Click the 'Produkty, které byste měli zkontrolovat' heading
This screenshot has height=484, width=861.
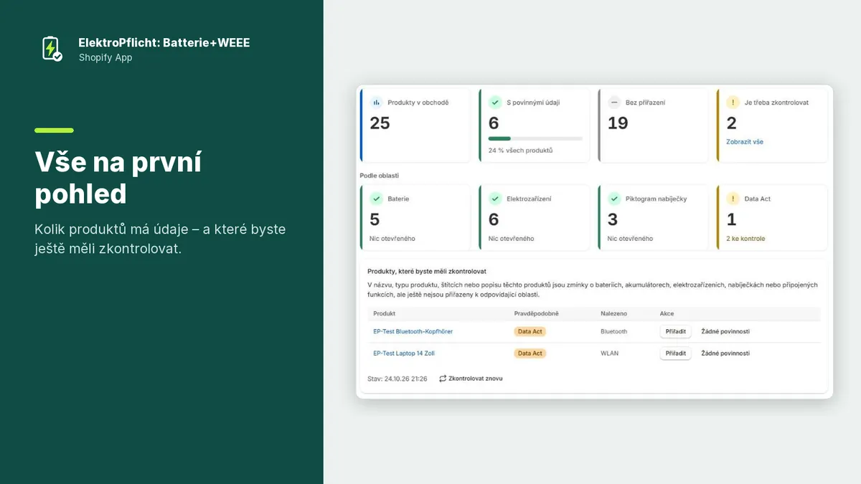point(428,271)
